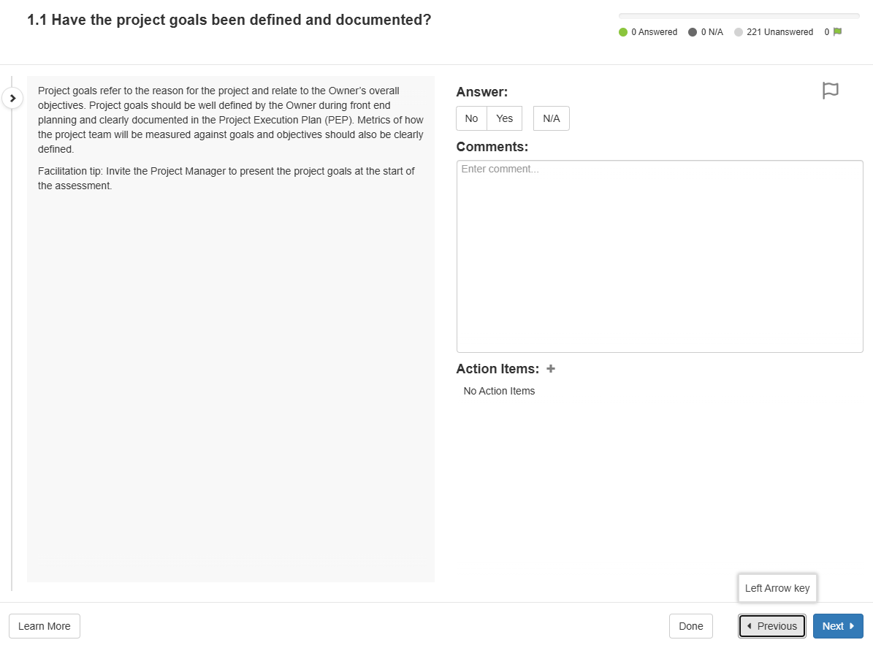The width and height of the screenshot is (873, 648).
Task: Click the dark gray N/A status dot
Action: 693,32
